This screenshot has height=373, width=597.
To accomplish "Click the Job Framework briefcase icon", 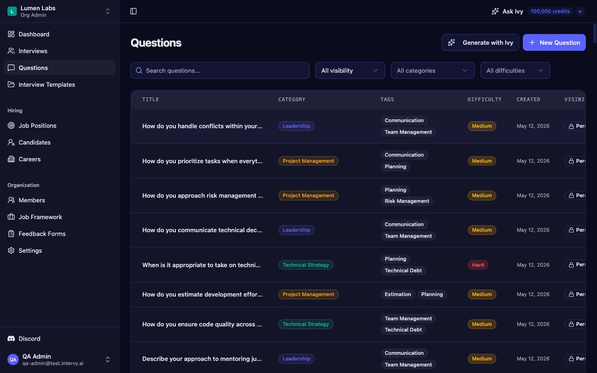I will click(11, 217).
